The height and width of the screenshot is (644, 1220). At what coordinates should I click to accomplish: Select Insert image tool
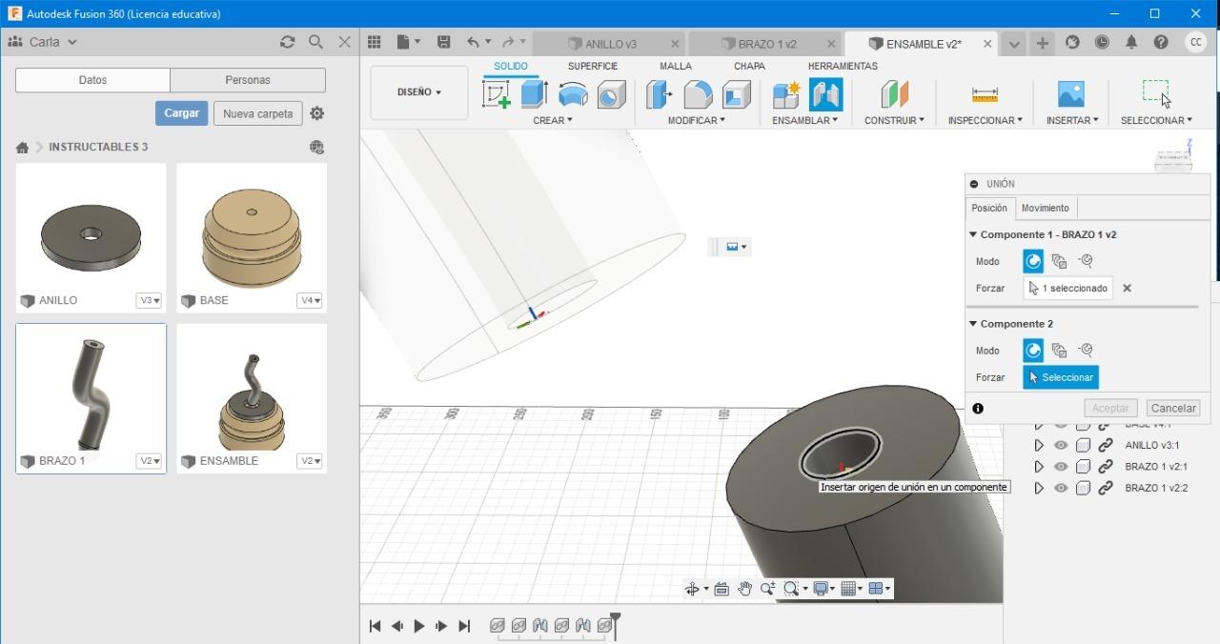(1071, 94)
